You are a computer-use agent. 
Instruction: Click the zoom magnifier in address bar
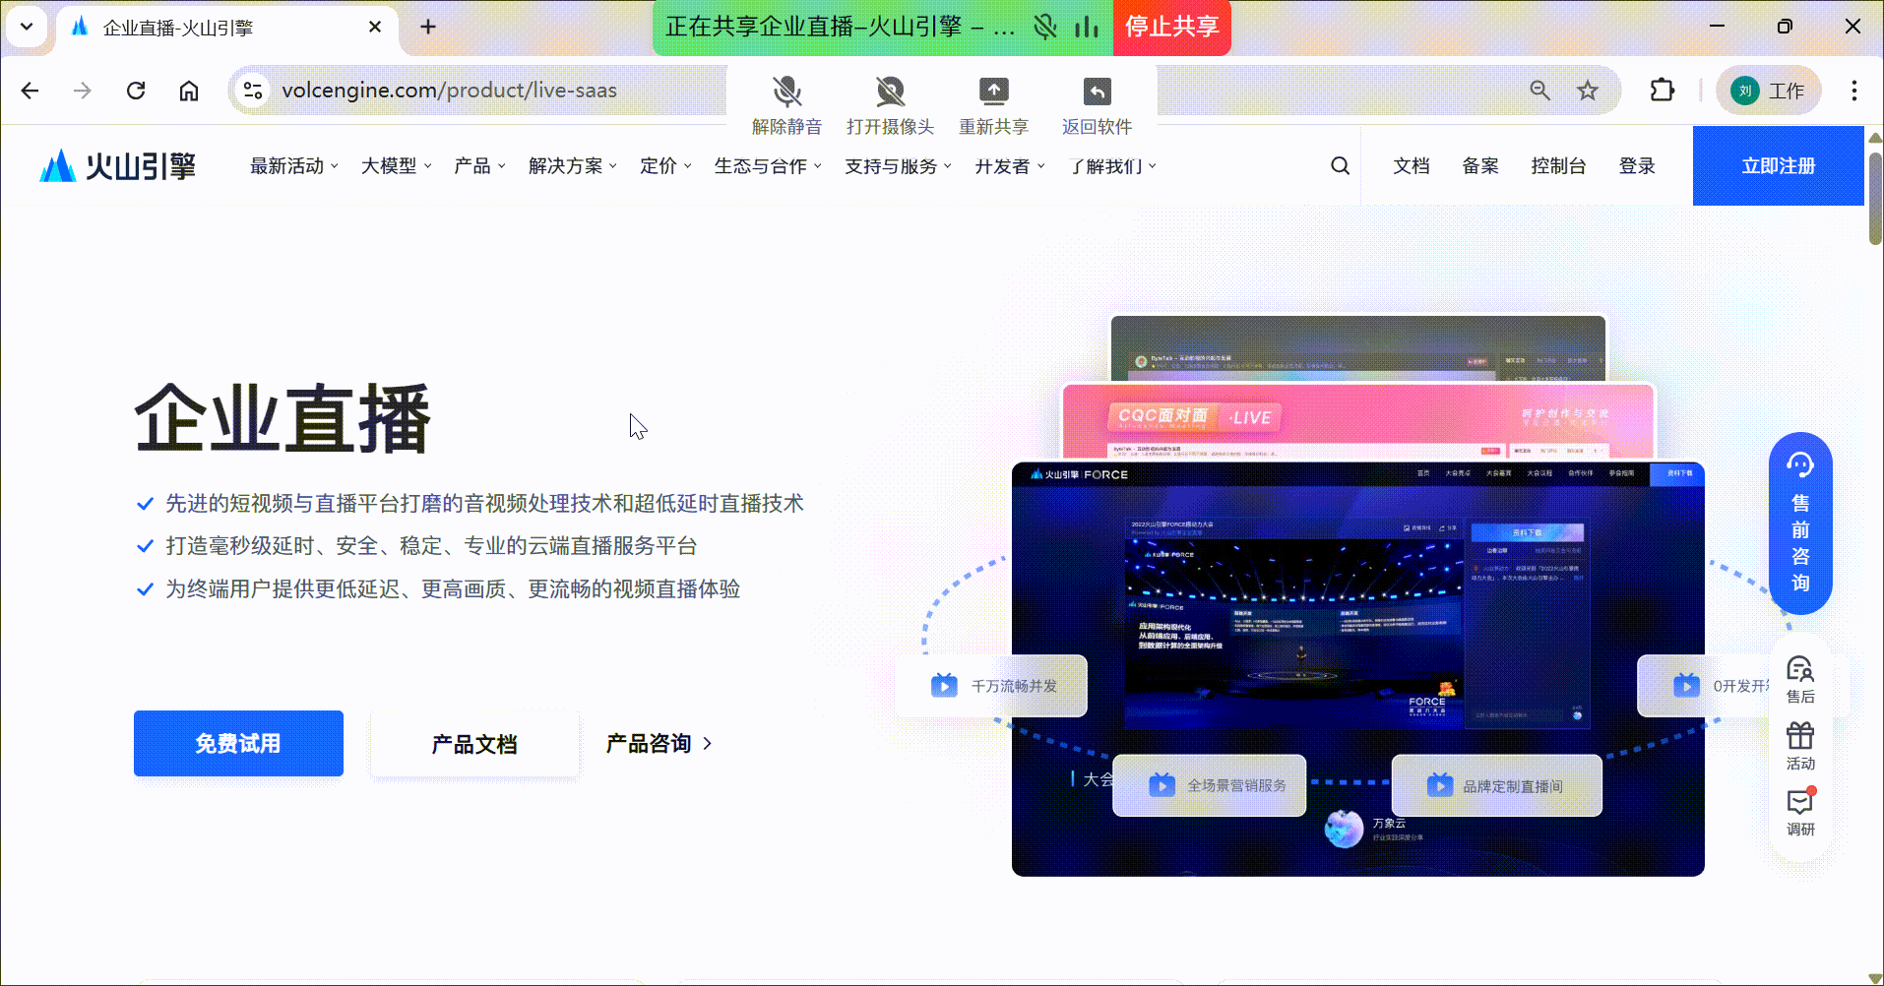pos(1540,91)
